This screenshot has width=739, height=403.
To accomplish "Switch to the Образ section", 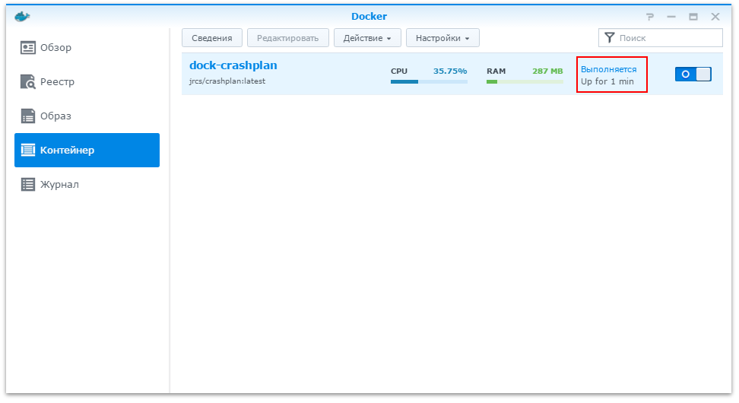I will click(87, 116).
